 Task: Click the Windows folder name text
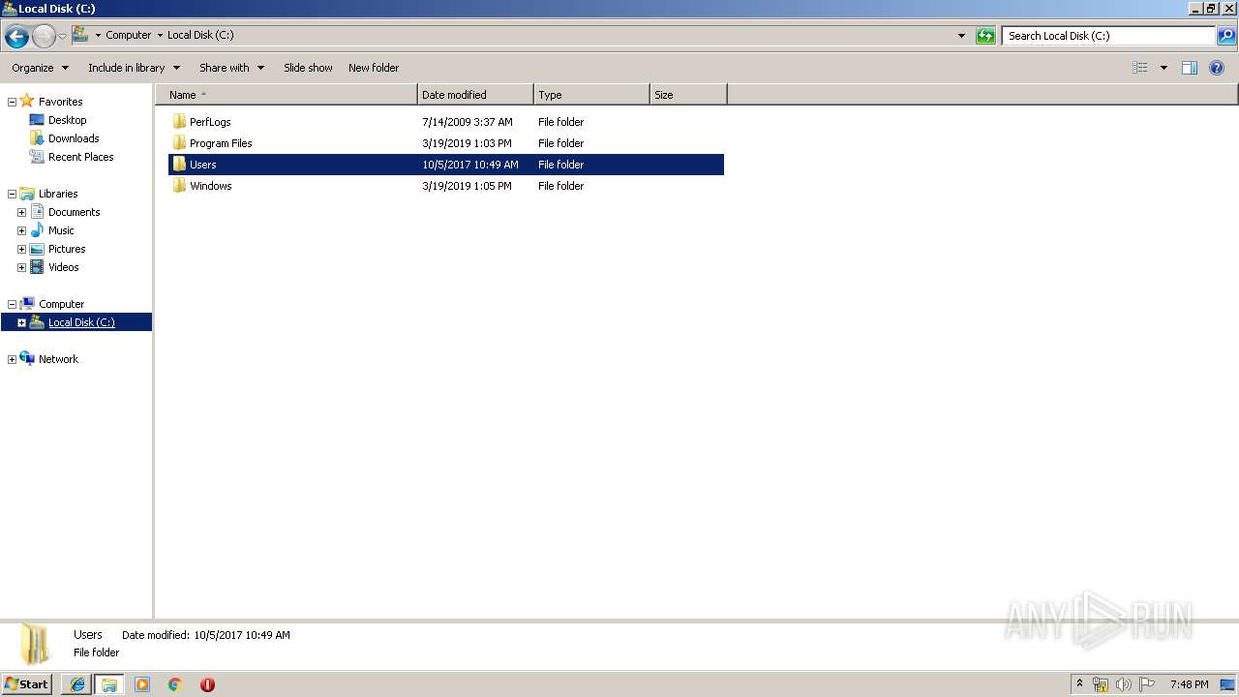(210, 186)
